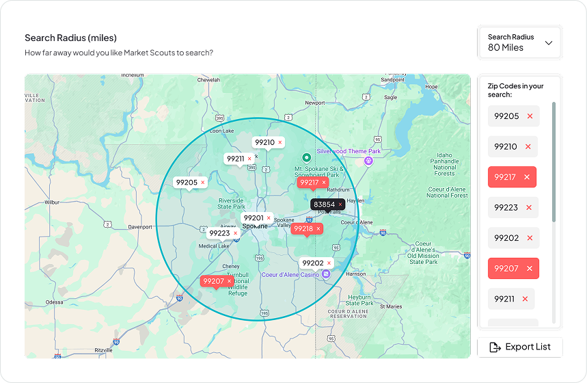Close the 99210 marker on the map

pyautogui.click(x=280, y=143)
